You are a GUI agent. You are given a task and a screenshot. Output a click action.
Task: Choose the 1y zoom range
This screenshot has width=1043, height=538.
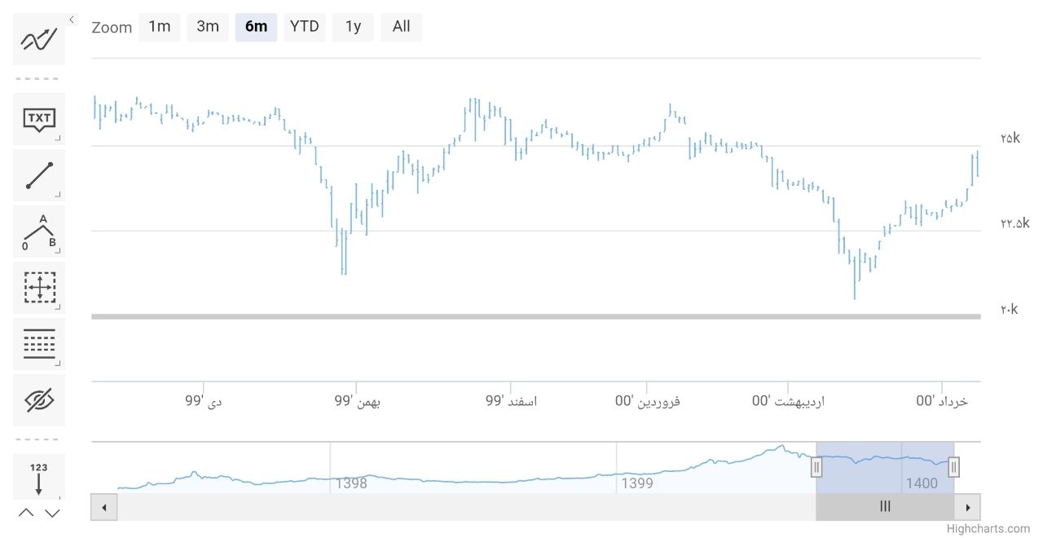coord(353,27)
